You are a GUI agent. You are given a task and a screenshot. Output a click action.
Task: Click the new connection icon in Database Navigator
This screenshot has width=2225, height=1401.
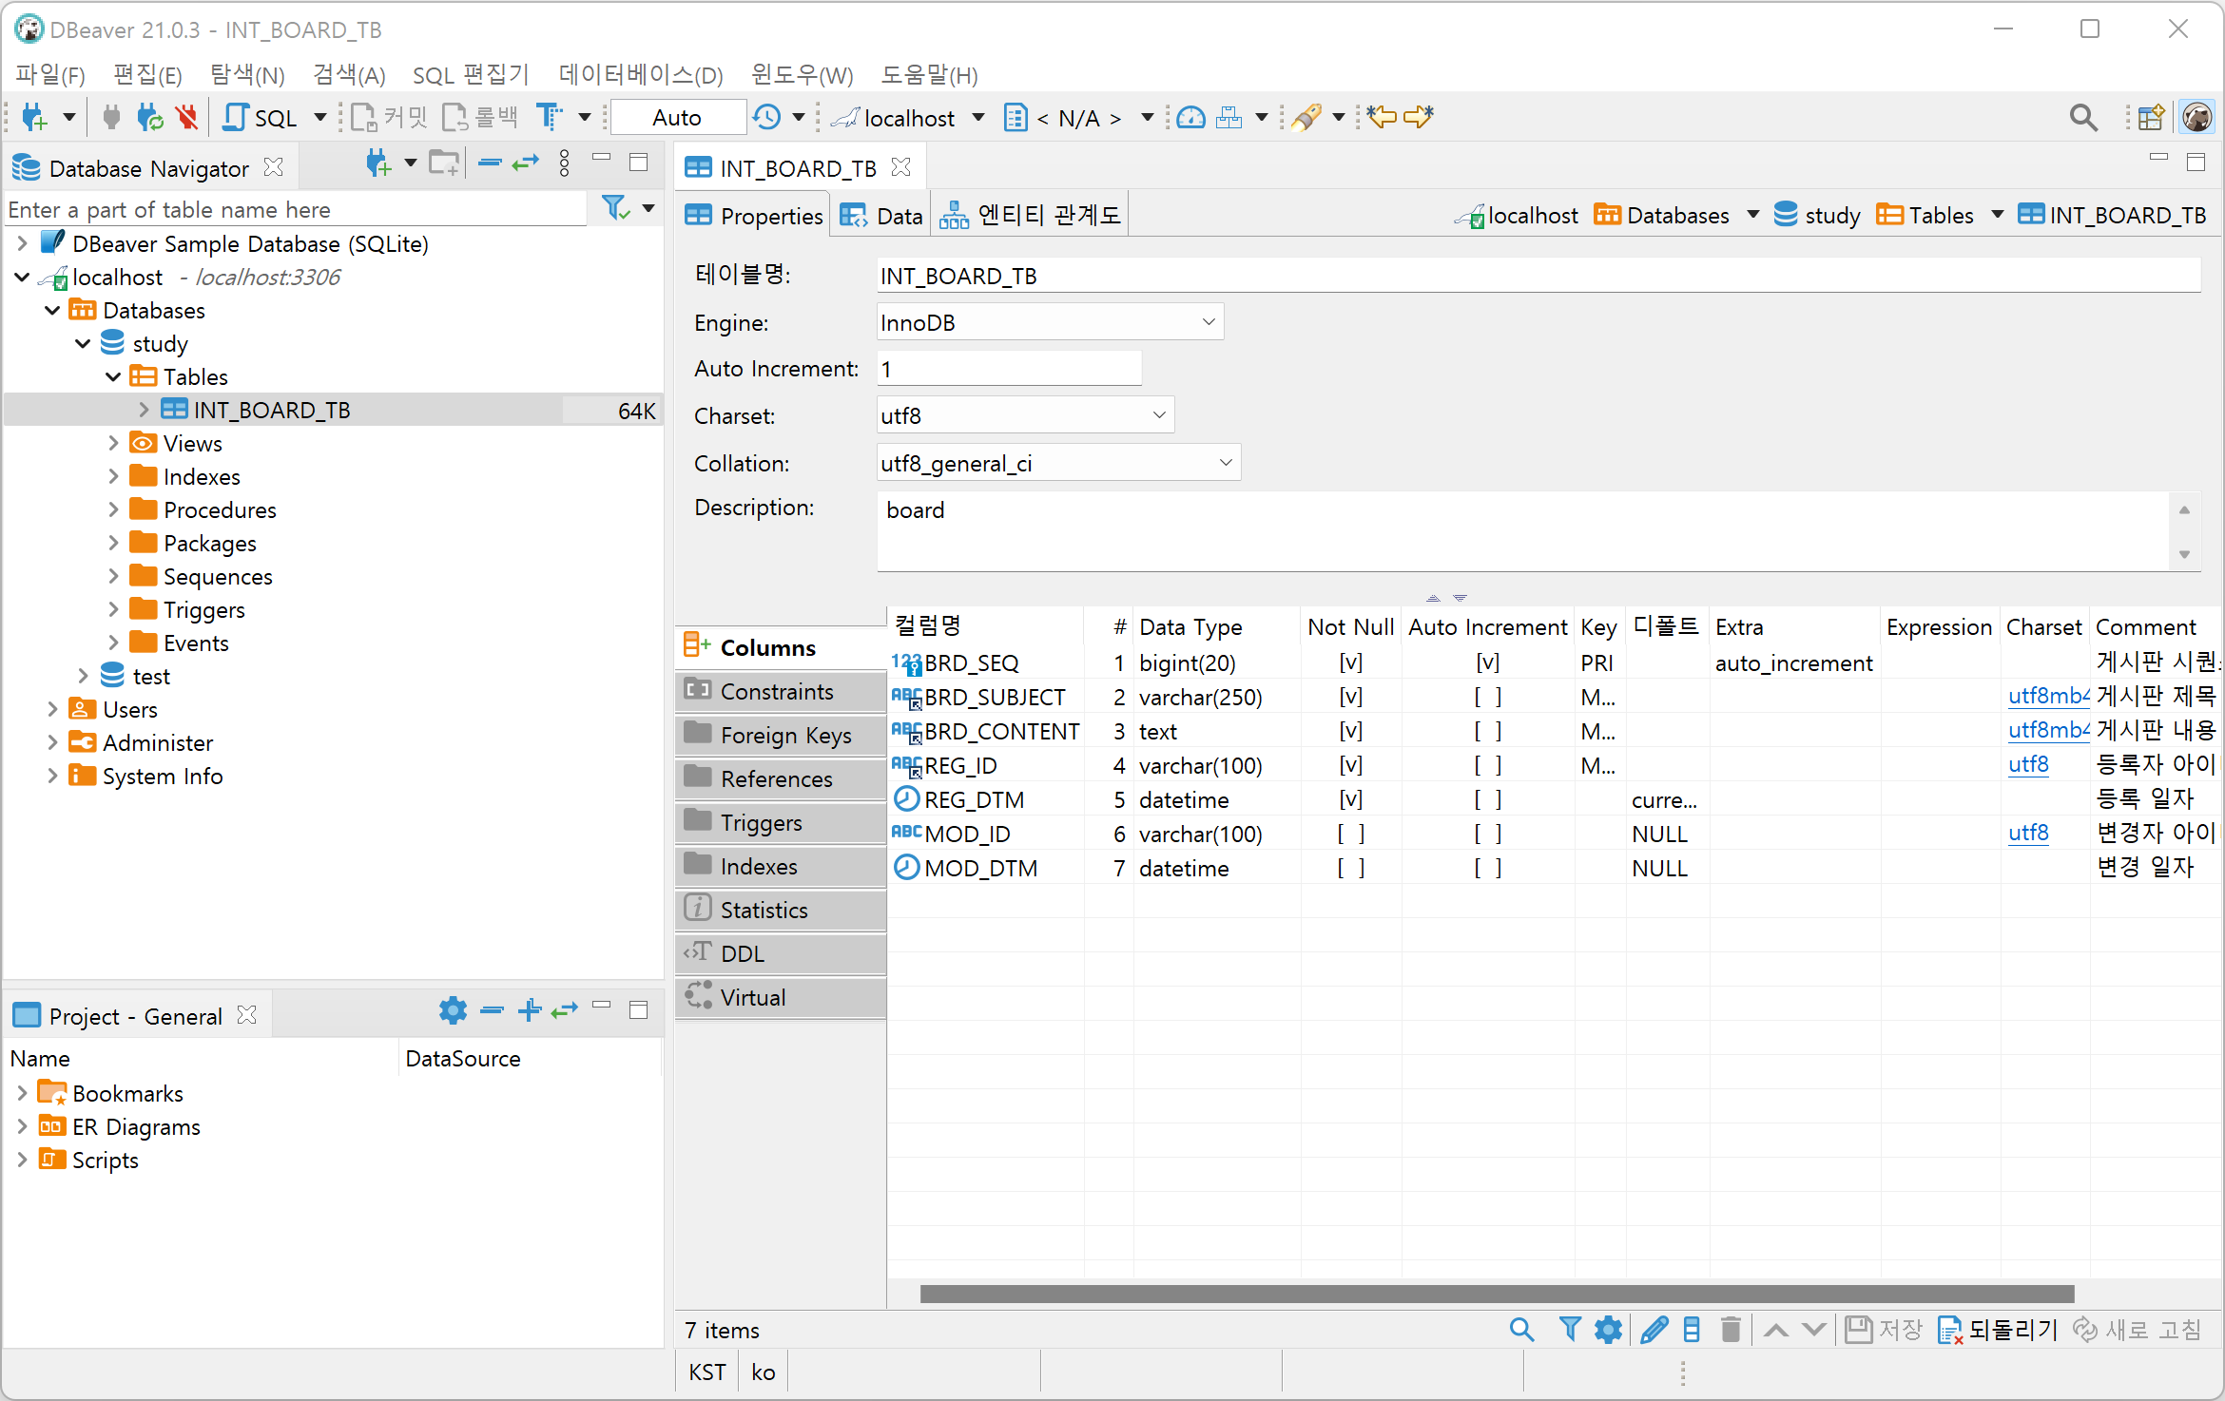[x=377, y=163]
